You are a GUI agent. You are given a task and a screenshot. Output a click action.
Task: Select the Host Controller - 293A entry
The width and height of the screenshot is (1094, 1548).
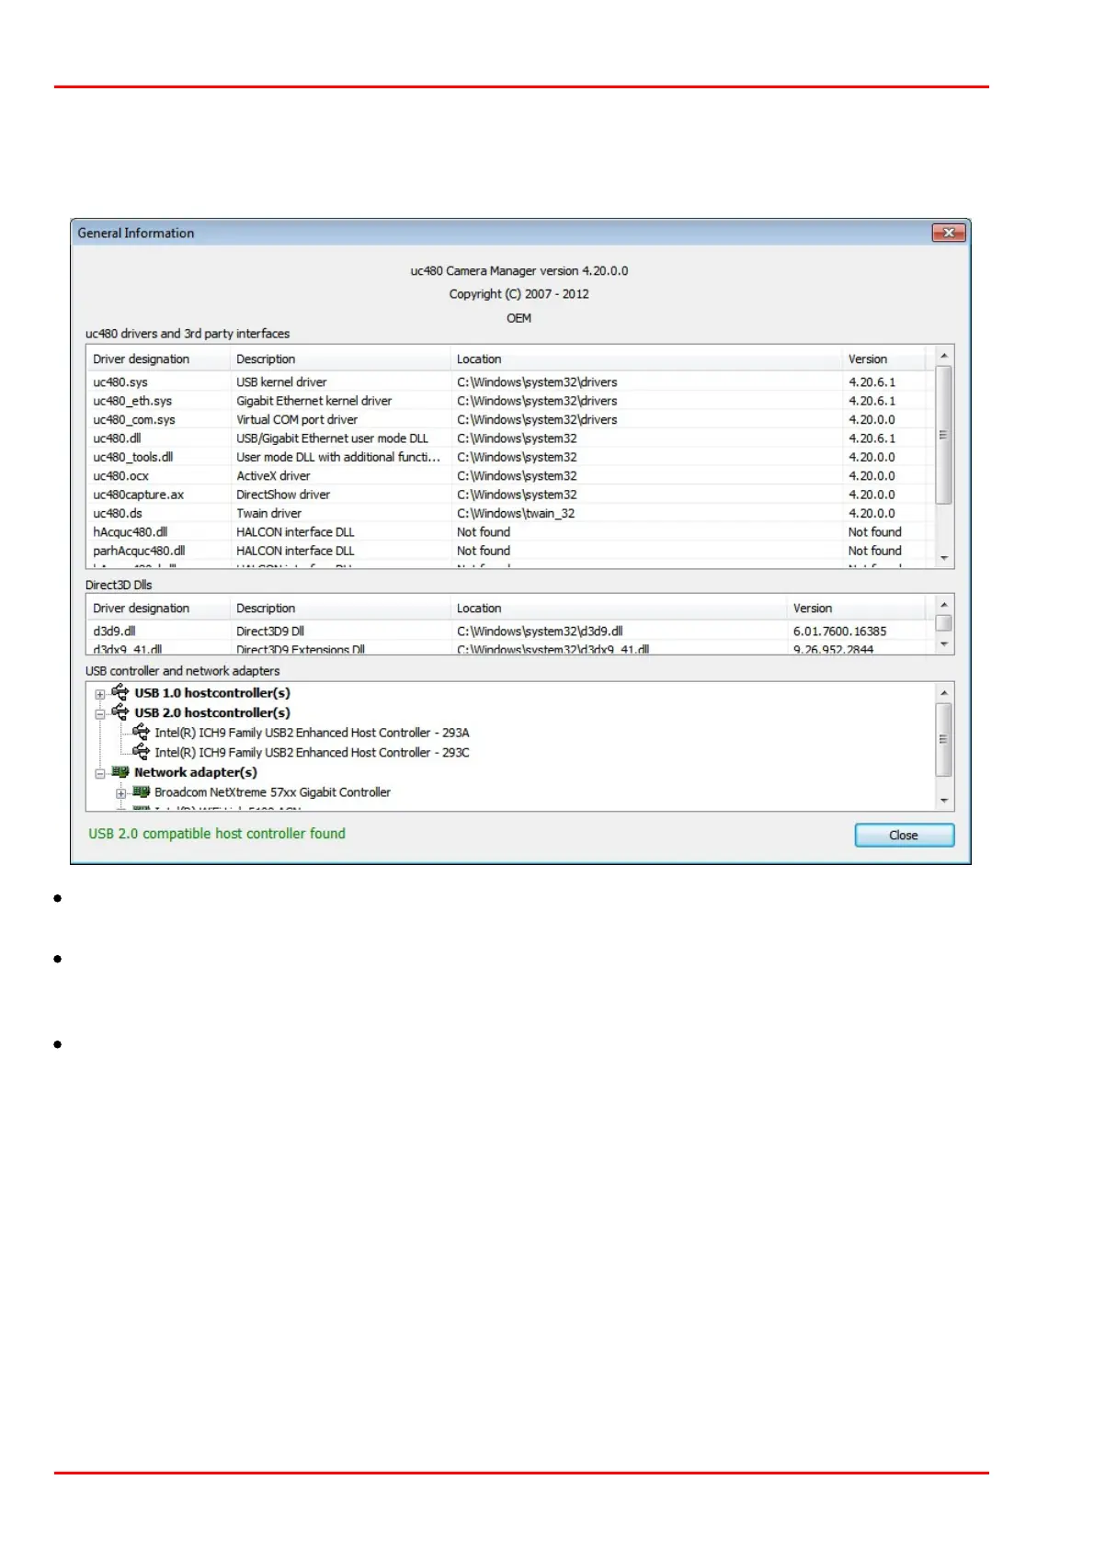click(x=312, y=733)
